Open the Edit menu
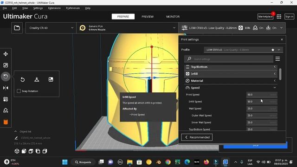Viewport: 297px width, 167px height. pyautogui.click(x=14, y=8)
